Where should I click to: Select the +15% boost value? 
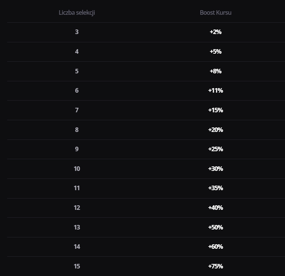tap(216, 110)
